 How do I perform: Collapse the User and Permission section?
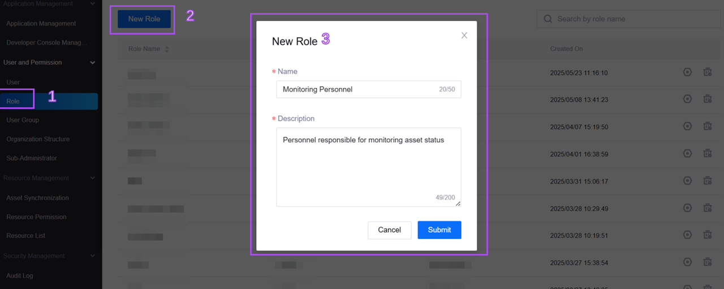click(x=93, y=63)
